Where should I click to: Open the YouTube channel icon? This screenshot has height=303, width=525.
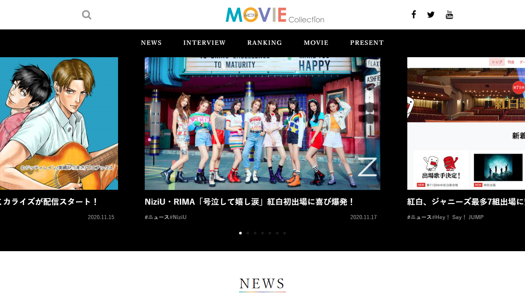pyautogui.click(x=449, y=15)
